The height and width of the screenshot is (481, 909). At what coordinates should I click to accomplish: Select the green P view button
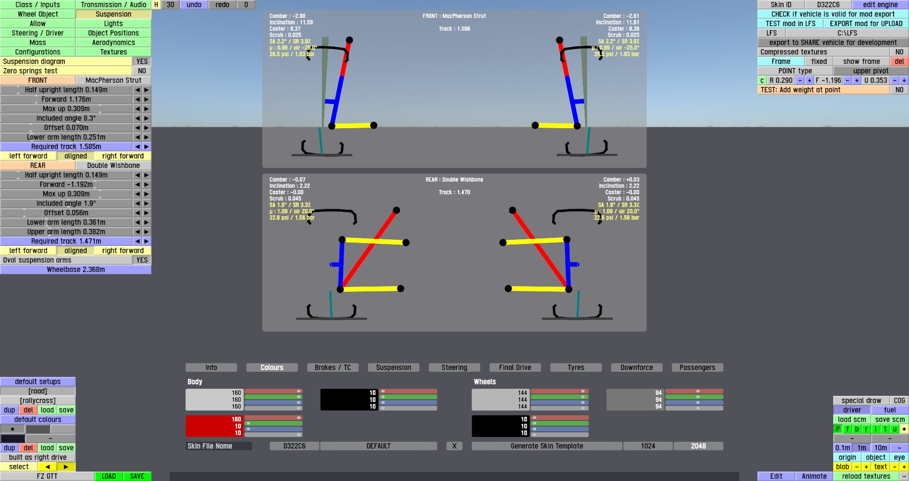tap(838, 429)
